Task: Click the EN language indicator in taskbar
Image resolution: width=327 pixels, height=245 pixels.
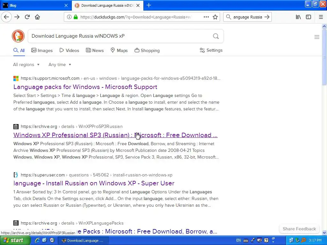Action: 238,240
